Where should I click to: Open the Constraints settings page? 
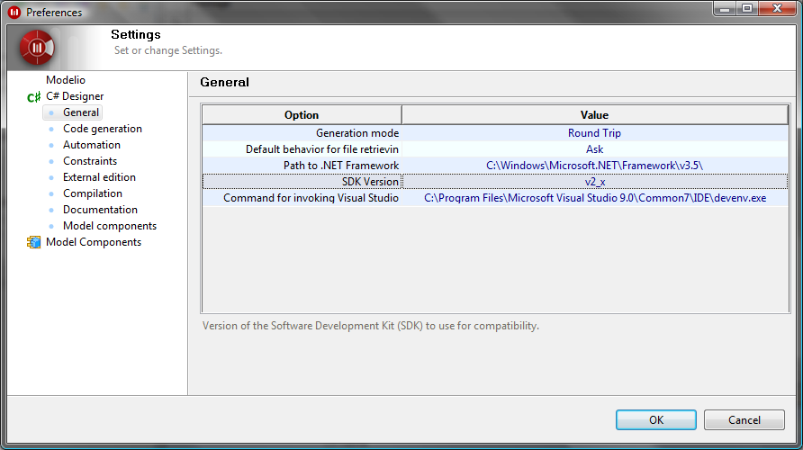click(x=90, y=161)
